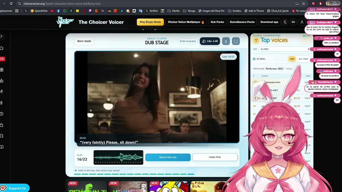The width and height of the screenshot is (342, 192).
Task: Click the audio waveform of clip 16
Action: click(118, 157)
